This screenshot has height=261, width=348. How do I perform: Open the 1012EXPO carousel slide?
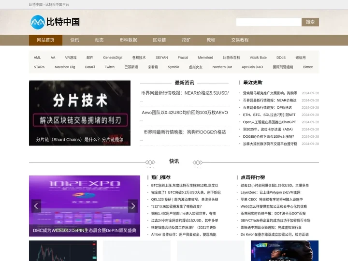[x=85, y=206]
